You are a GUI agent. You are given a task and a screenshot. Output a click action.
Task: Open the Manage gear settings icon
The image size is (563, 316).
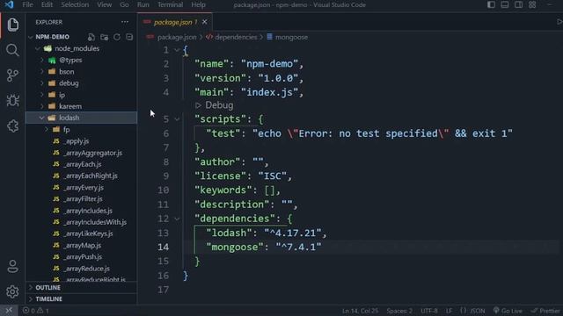click(x=13, y=291)
